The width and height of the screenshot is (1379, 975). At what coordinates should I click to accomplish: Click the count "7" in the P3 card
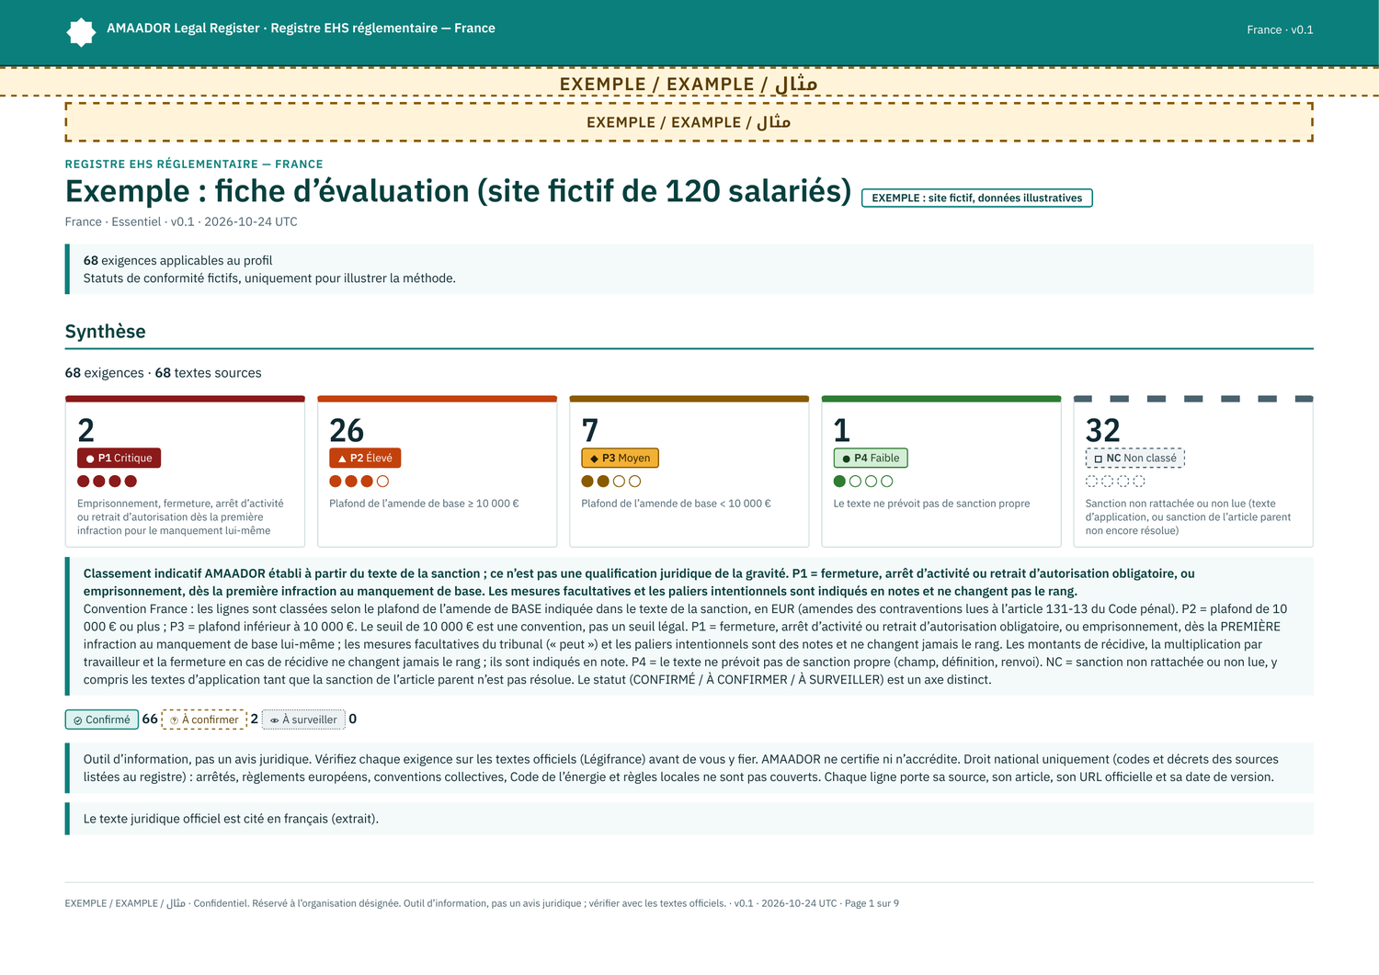pyautogui.click(x=590, y=430)
